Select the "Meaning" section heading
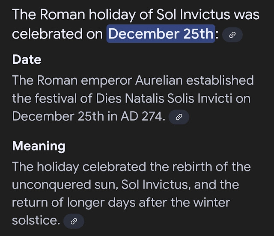This screenshot has width=274, height=236. pos(39,146)
